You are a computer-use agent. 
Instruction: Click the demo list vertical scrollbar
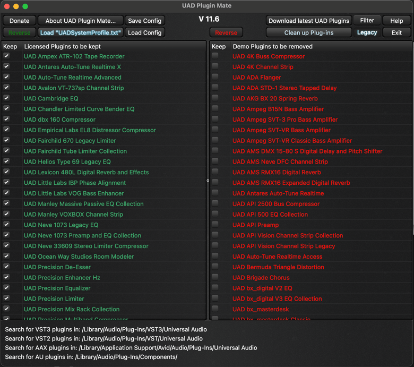tap(413, 138)
